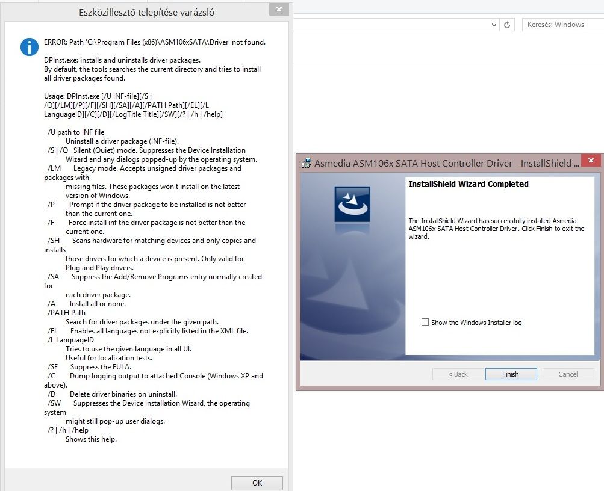Click Finish in InstallShield wizard
The image size is (604, 491).
(x=511, y=374)
